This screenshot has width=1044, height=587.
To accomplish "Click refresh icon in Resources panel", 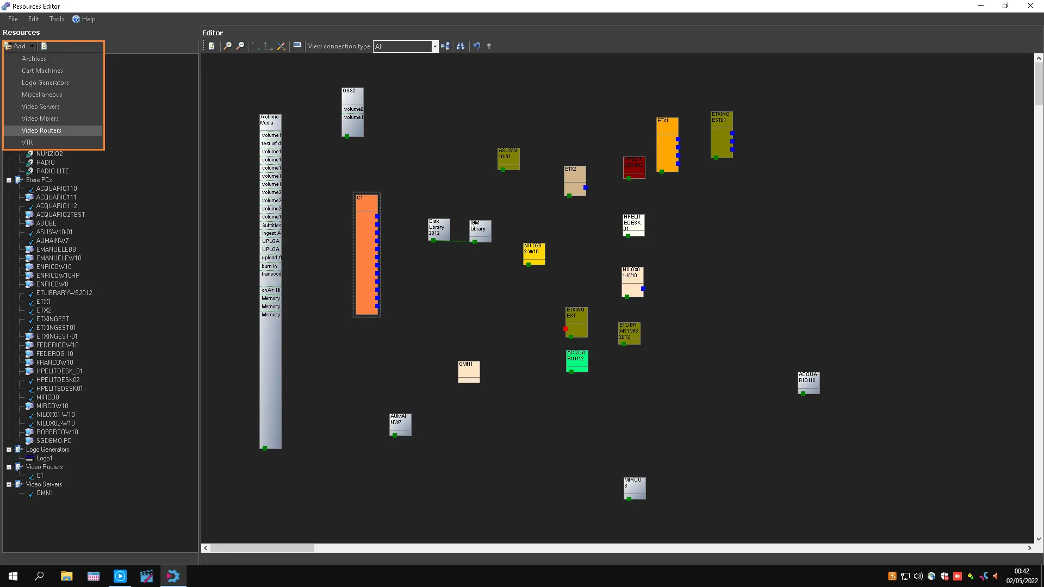I will (x=44, y=46).
